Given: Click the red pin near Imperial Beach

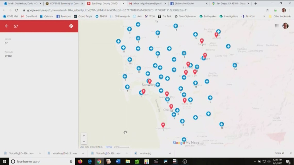Looking at the screenshot, I should click(x=163, y=125).
